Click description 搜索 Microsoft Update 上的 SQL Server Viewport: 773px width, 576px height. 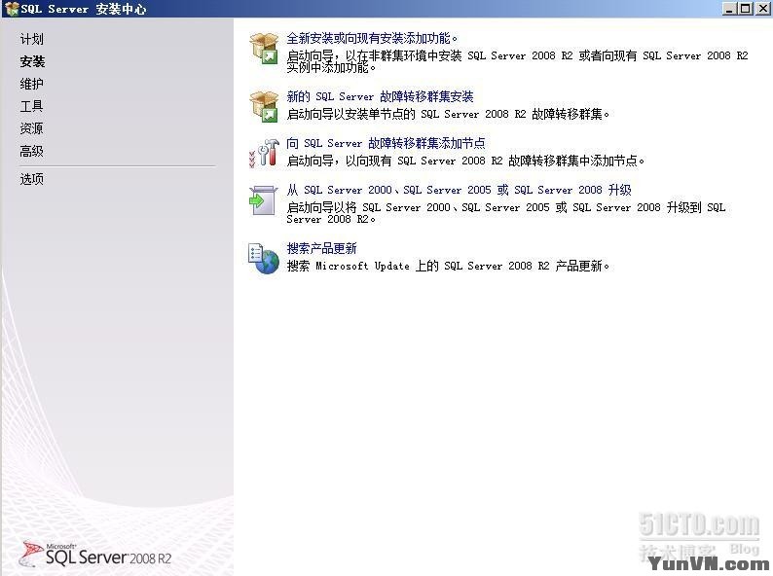[448, 266]
